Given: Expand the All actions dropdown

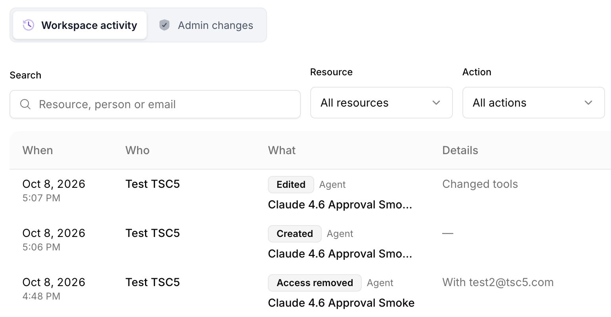Looking at the screenshot, I should (534, 103).
